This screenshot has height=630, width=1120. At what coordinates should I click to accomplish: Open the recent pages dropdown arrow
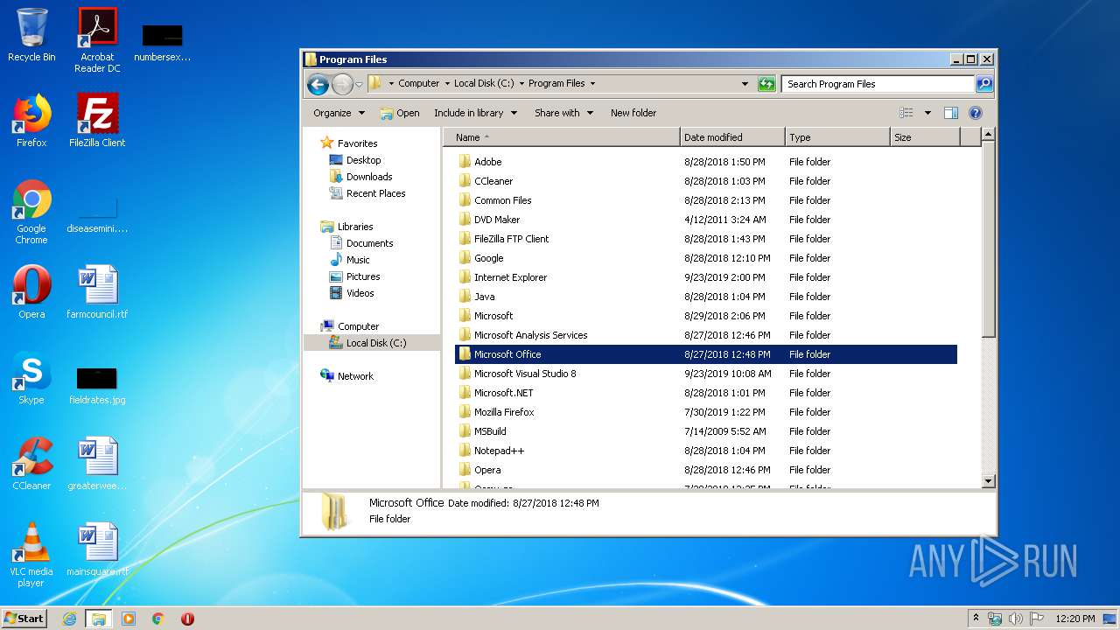359,85
